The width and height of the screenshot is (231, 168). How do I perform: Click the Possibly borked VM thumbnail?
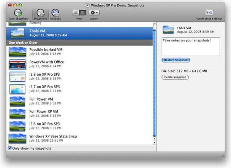(x=17, y=52)
